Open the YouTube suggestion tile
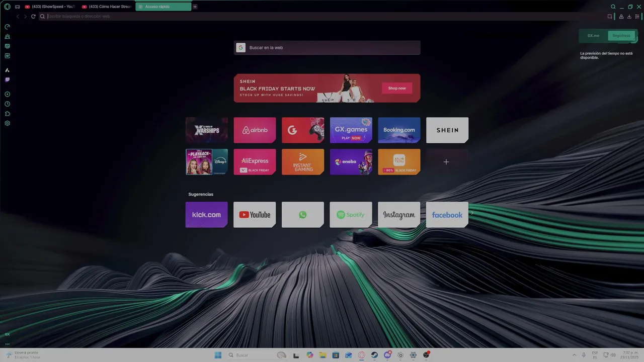 coord(255,215)
